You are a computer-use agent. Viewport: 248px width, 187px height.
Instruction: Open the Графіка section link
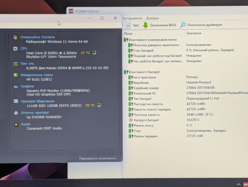click(27, 86)
